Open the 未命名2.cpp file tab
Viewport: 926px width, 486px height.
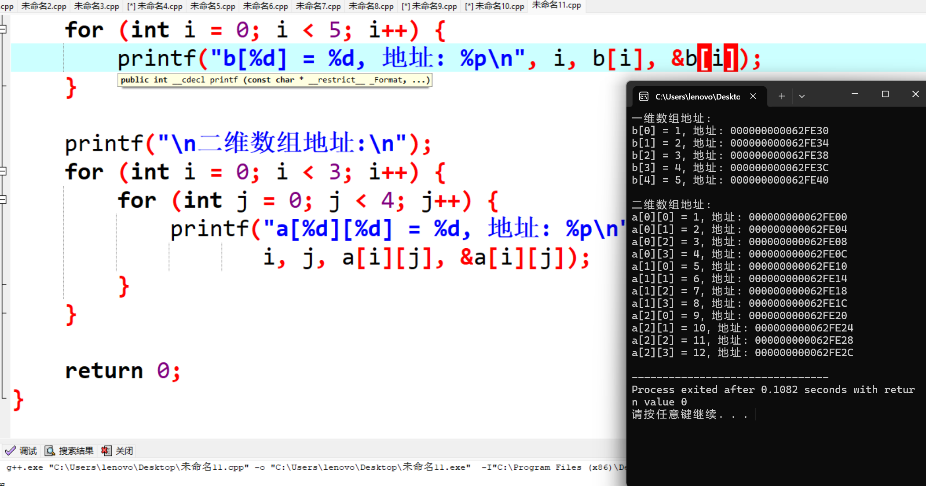(x=44, y=6)
